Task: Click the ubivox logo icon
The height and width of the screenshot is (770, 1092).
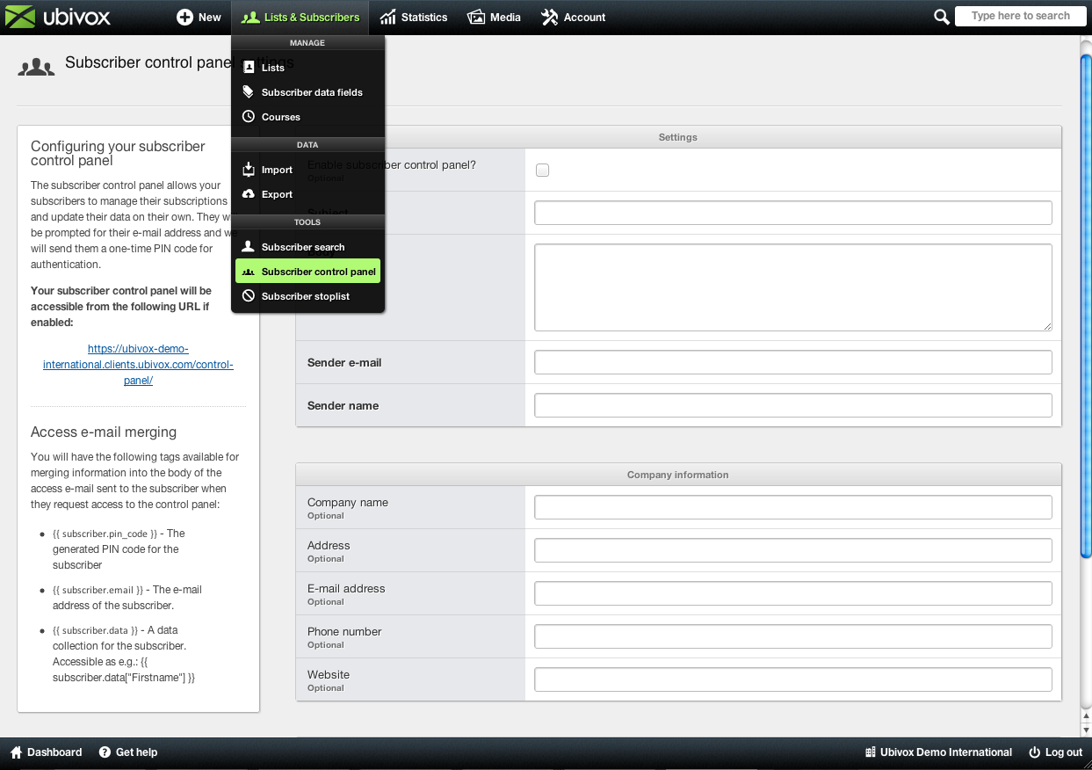Action: click(x=21, y=17)
